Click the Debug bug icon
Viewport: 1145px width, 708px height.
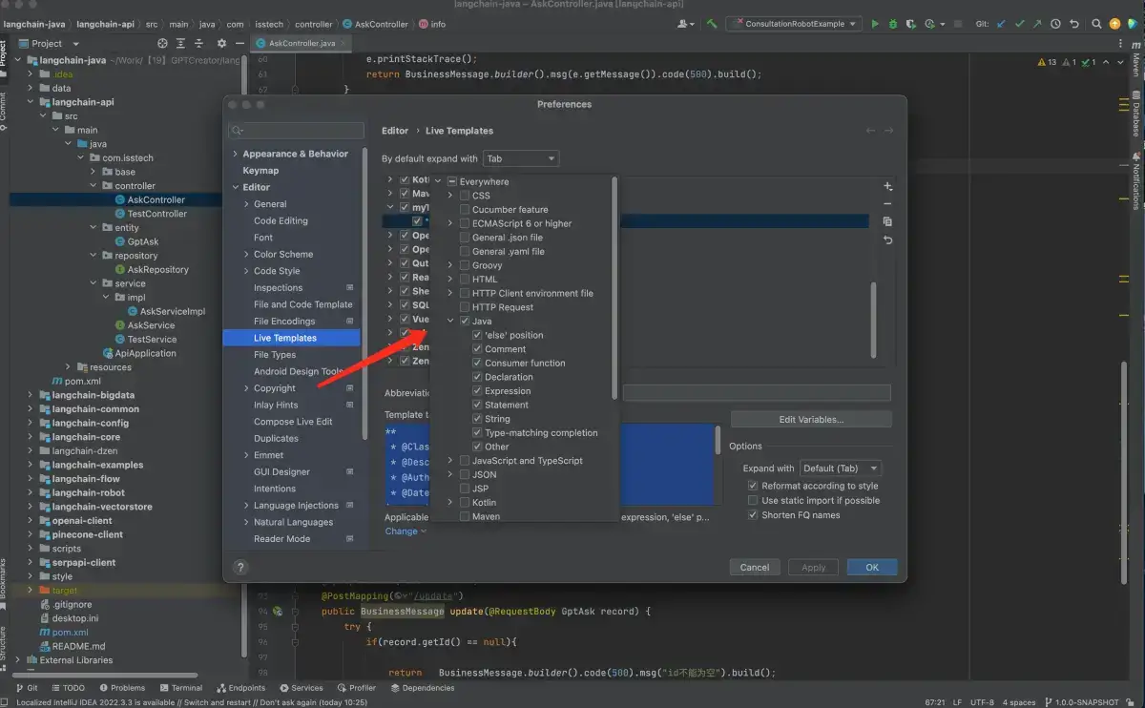tap(892, 24)
